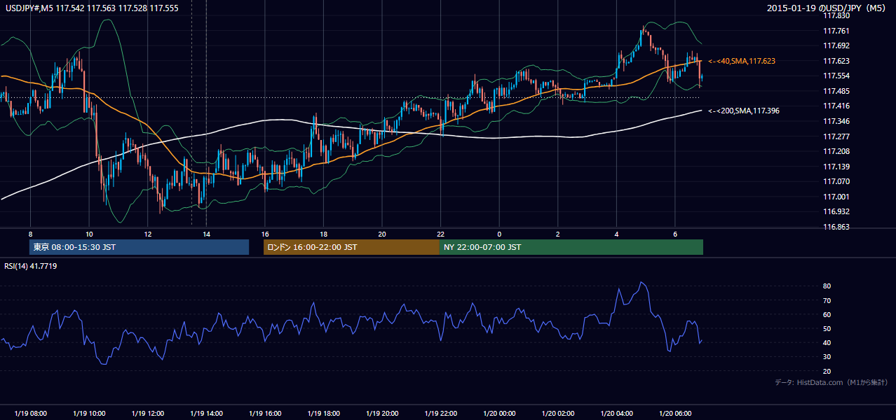Click hour label 16 under the price chart
This screenshot has height=420, width=896.
pyautogui.click(x=264, y=233)
